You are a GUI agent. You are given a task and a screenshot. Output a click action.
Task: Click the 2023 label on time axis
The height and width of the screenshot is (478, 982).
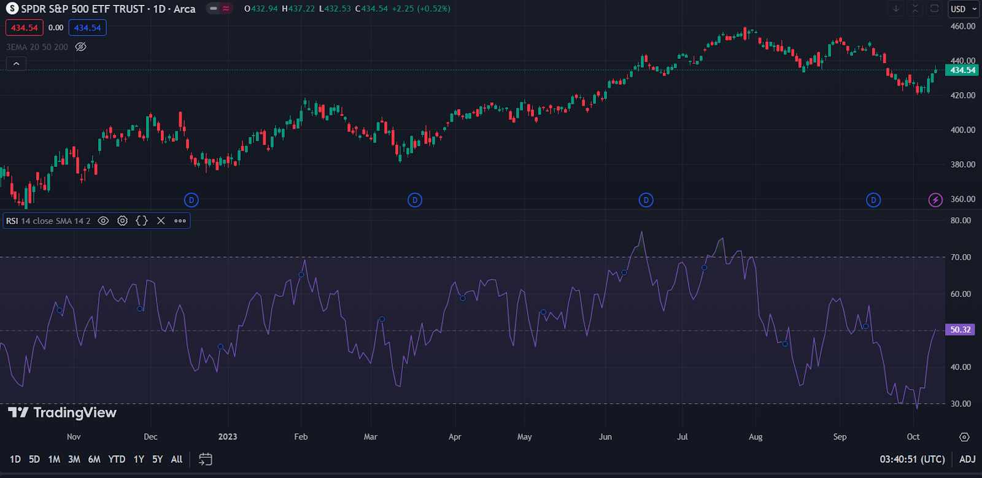point(228,437)
